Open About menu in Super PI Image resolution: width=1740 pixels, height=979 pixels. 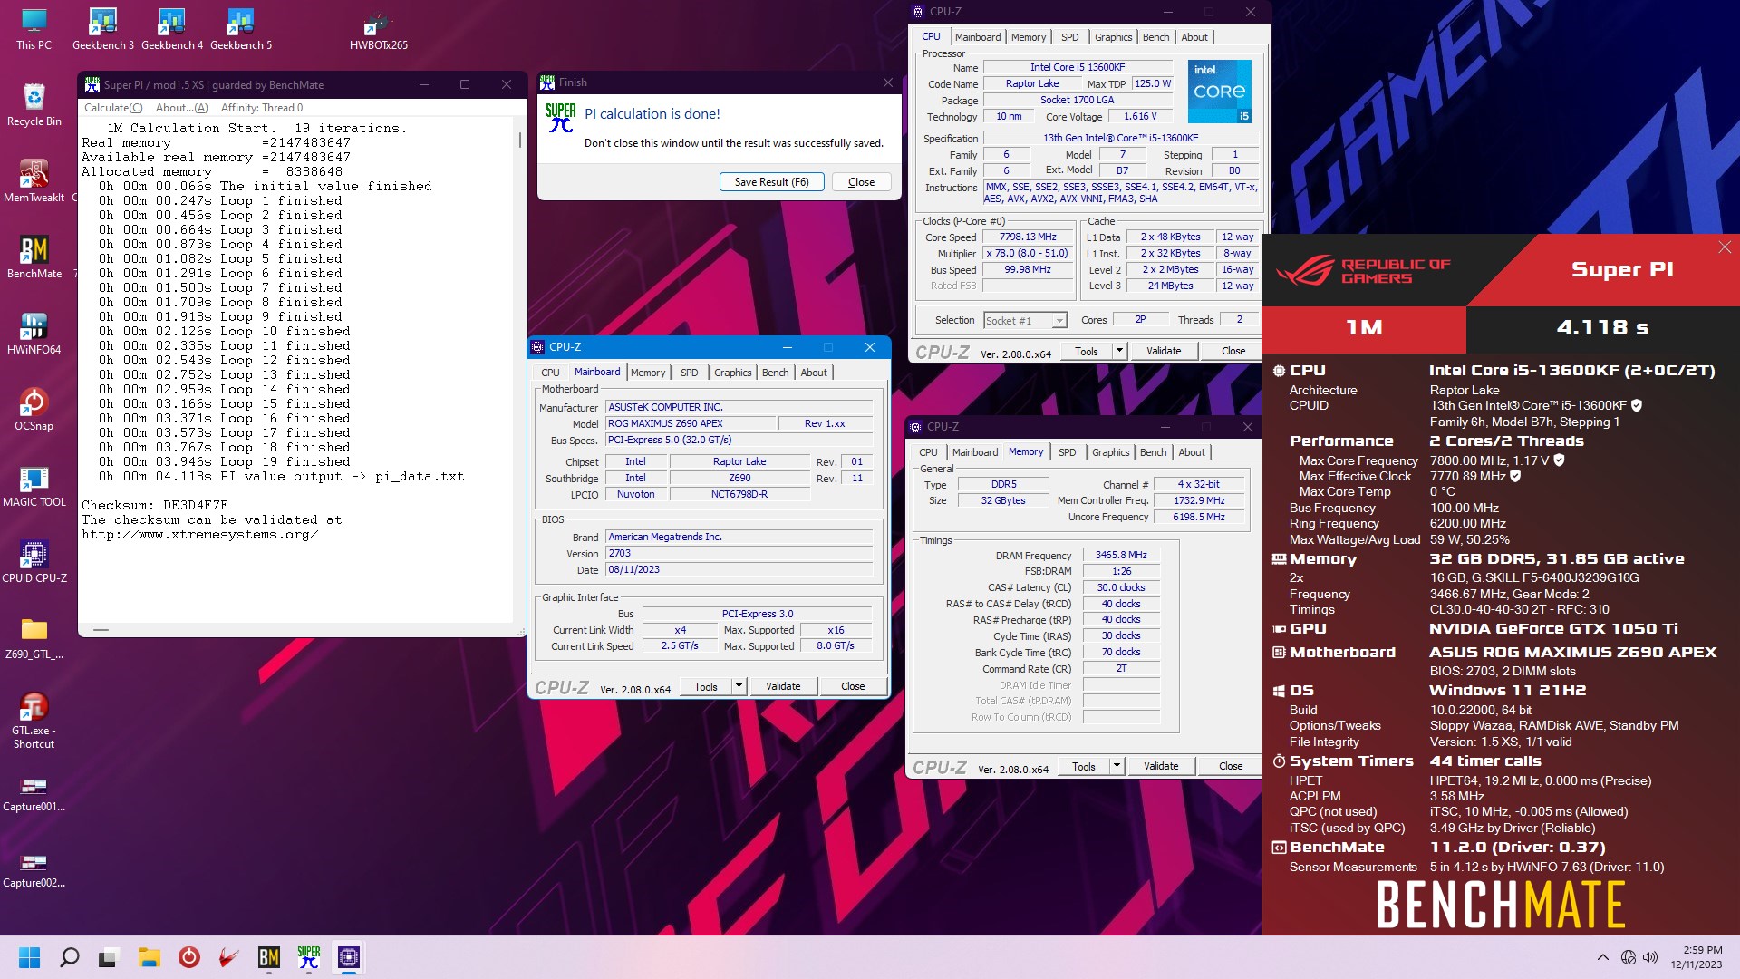(x=181, y=108)
